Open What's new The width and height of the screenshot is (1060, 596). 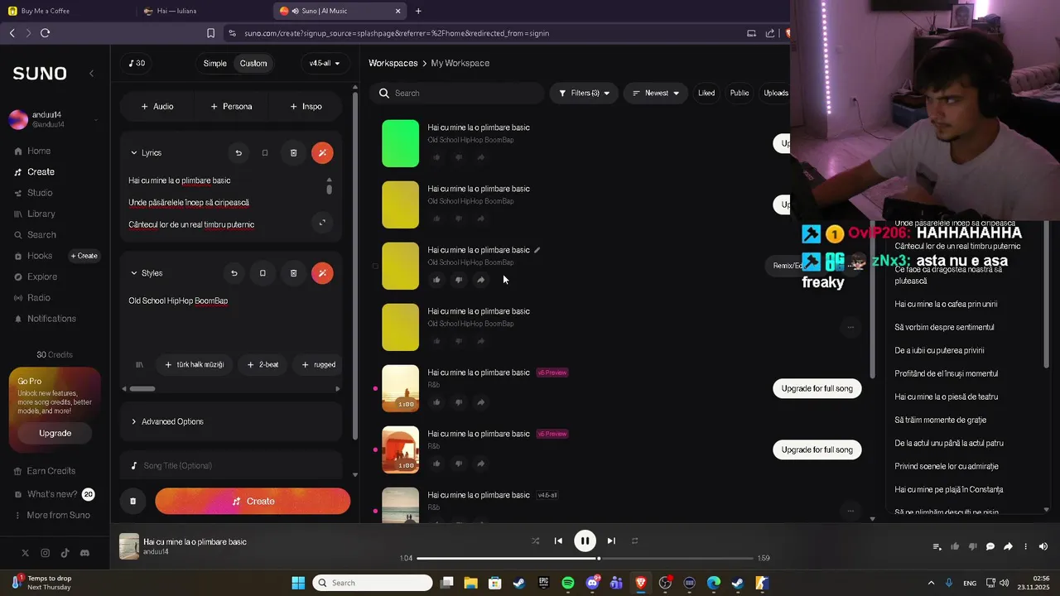[52, 494]
